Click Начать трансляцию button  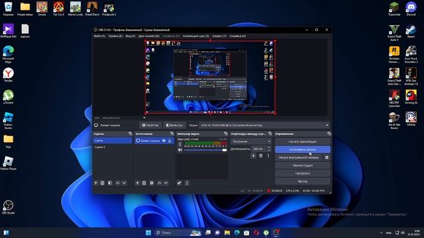coord(303,141)
